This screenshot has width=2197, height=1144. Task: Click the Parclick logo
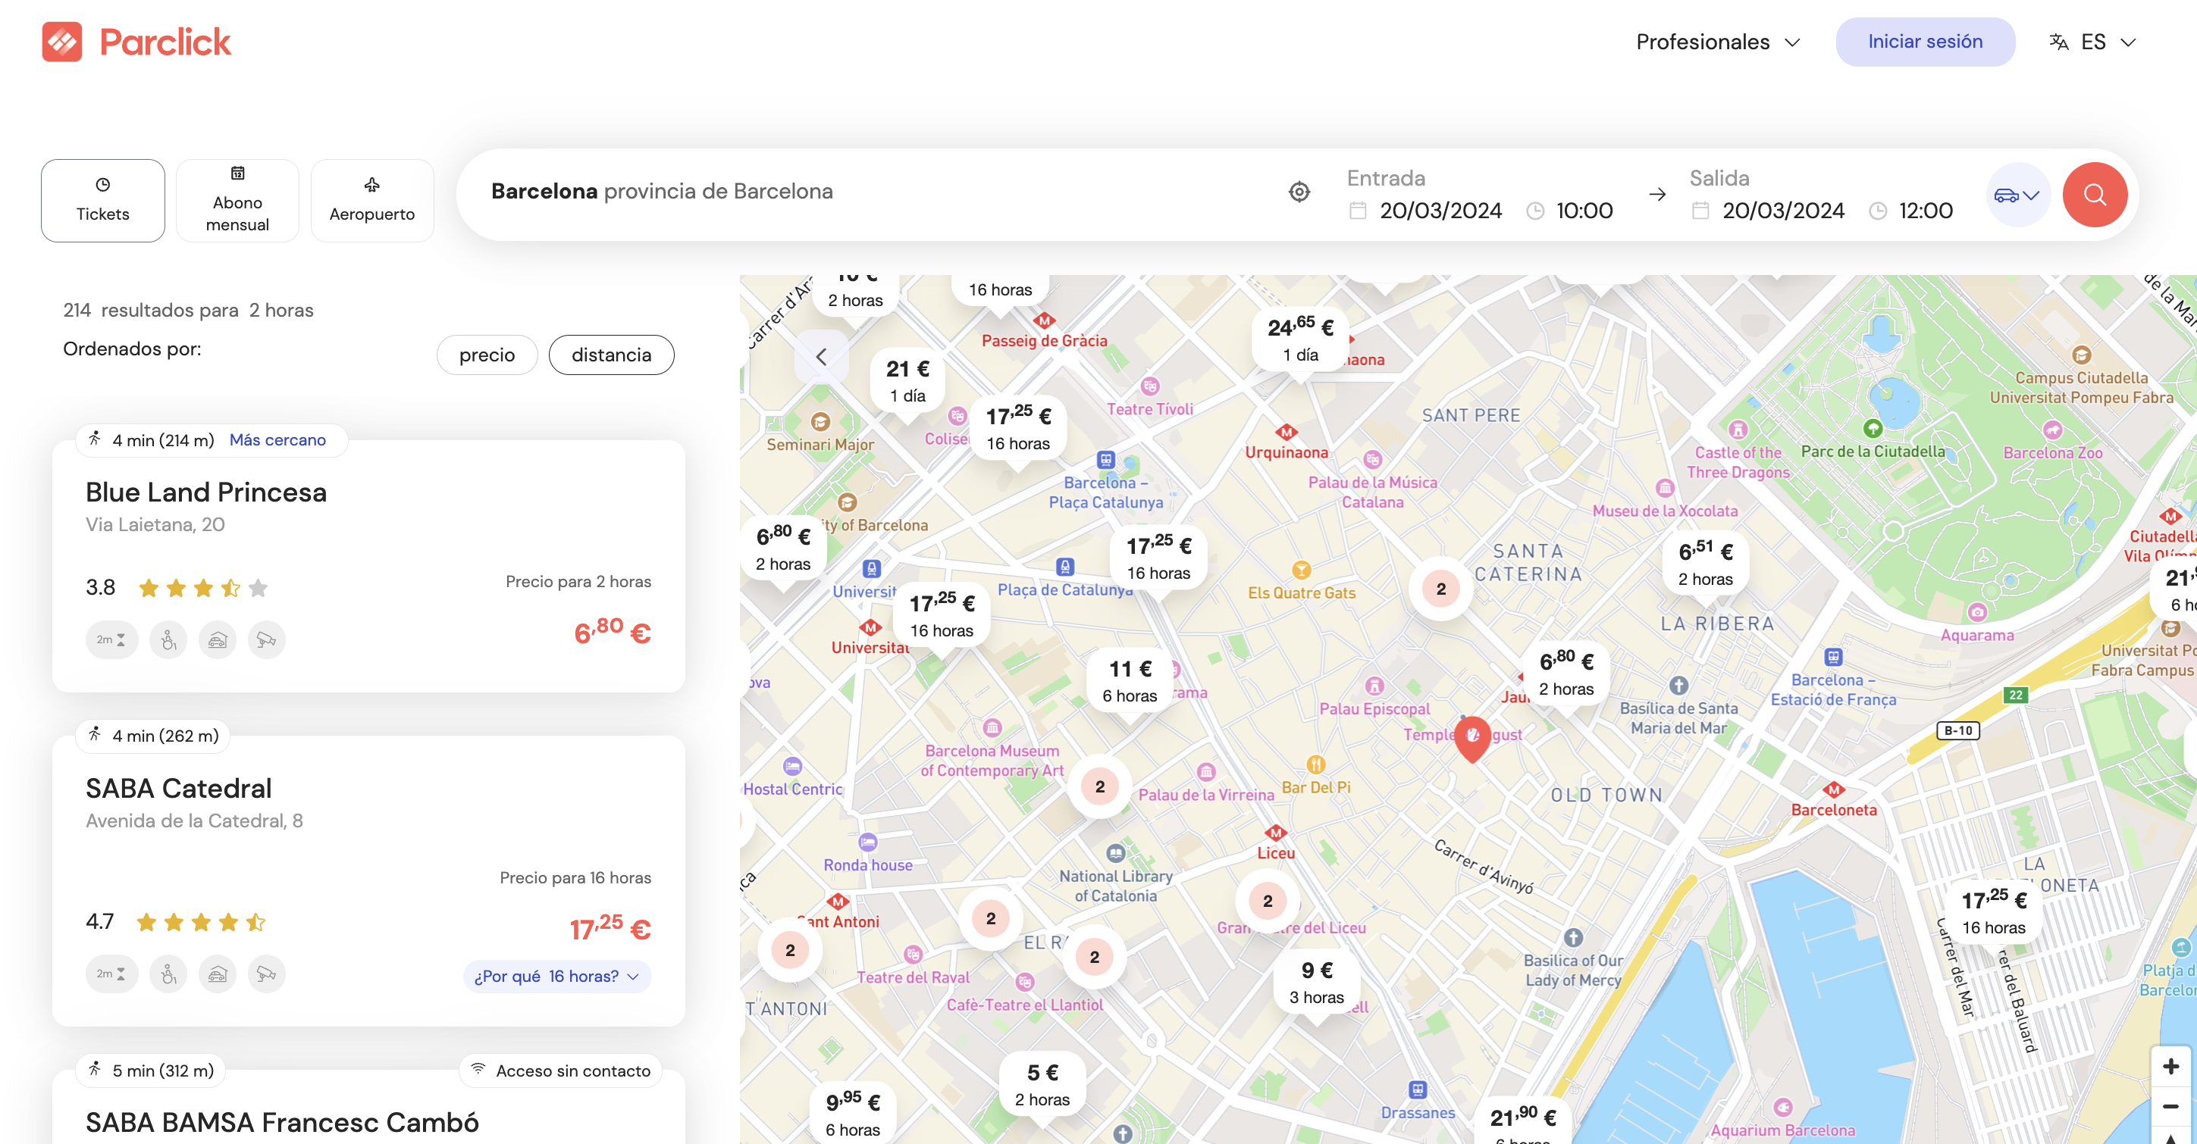point(136,42)
